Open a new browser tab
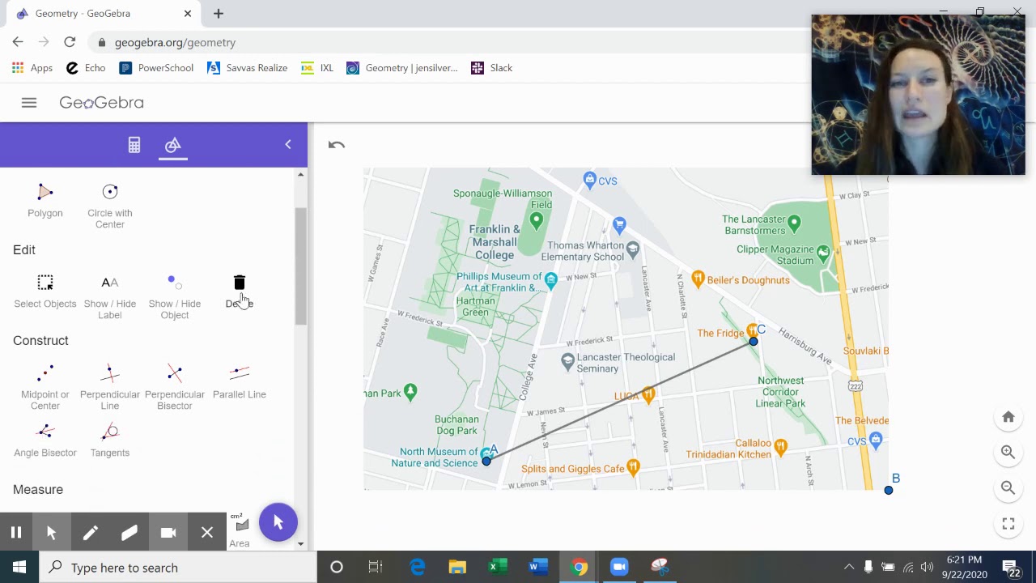The image size is (1036, 583). click(219, 14)
